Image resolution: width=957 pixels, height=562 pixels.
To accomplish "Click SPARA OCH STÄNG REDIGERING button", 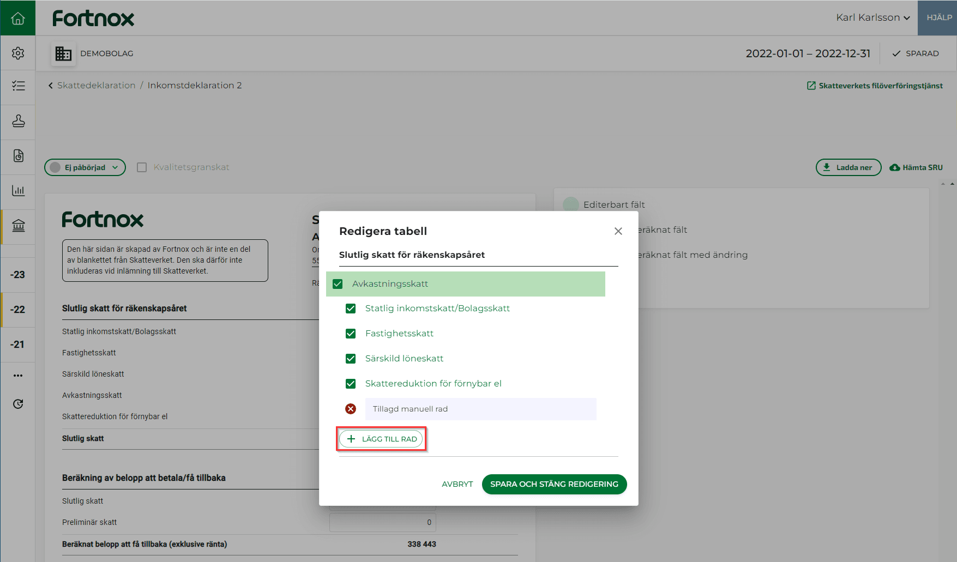I will [554, 484].
